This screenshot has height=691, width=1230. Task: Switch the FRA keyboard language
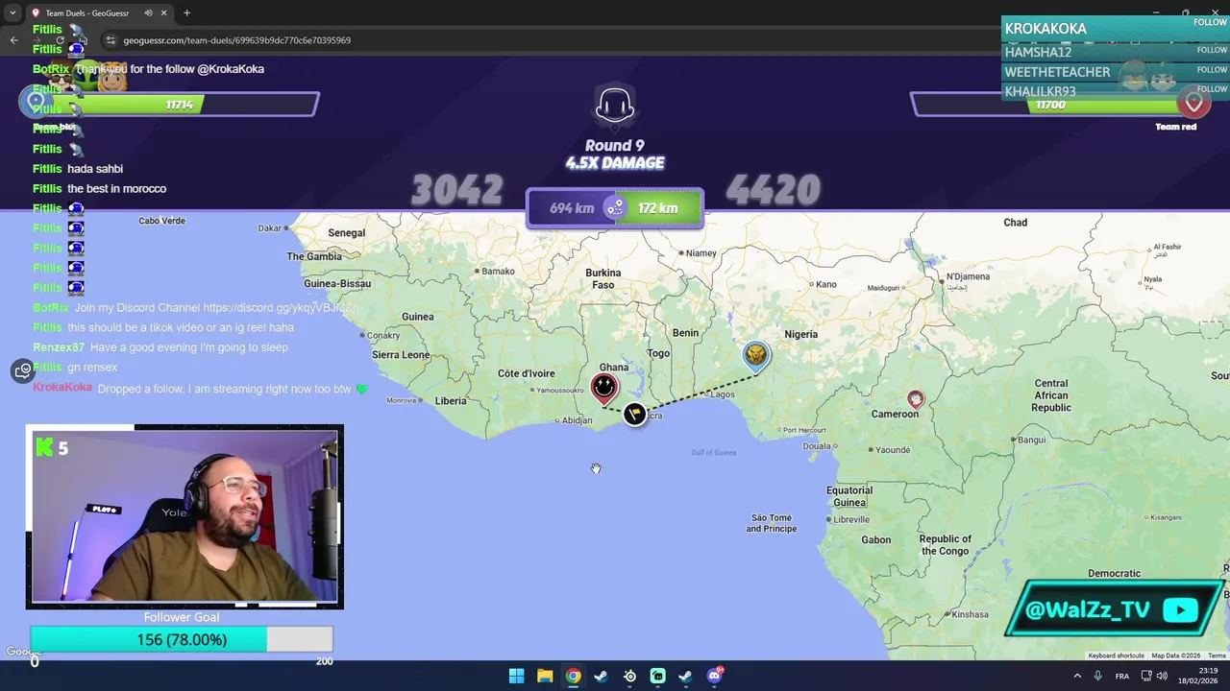pos(1121,676)
